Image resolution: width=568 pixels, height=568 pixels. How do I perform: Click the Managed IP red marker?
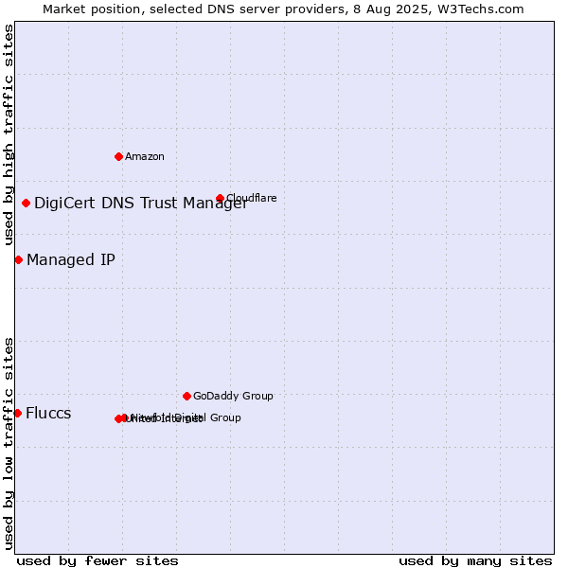coord(19,260)
